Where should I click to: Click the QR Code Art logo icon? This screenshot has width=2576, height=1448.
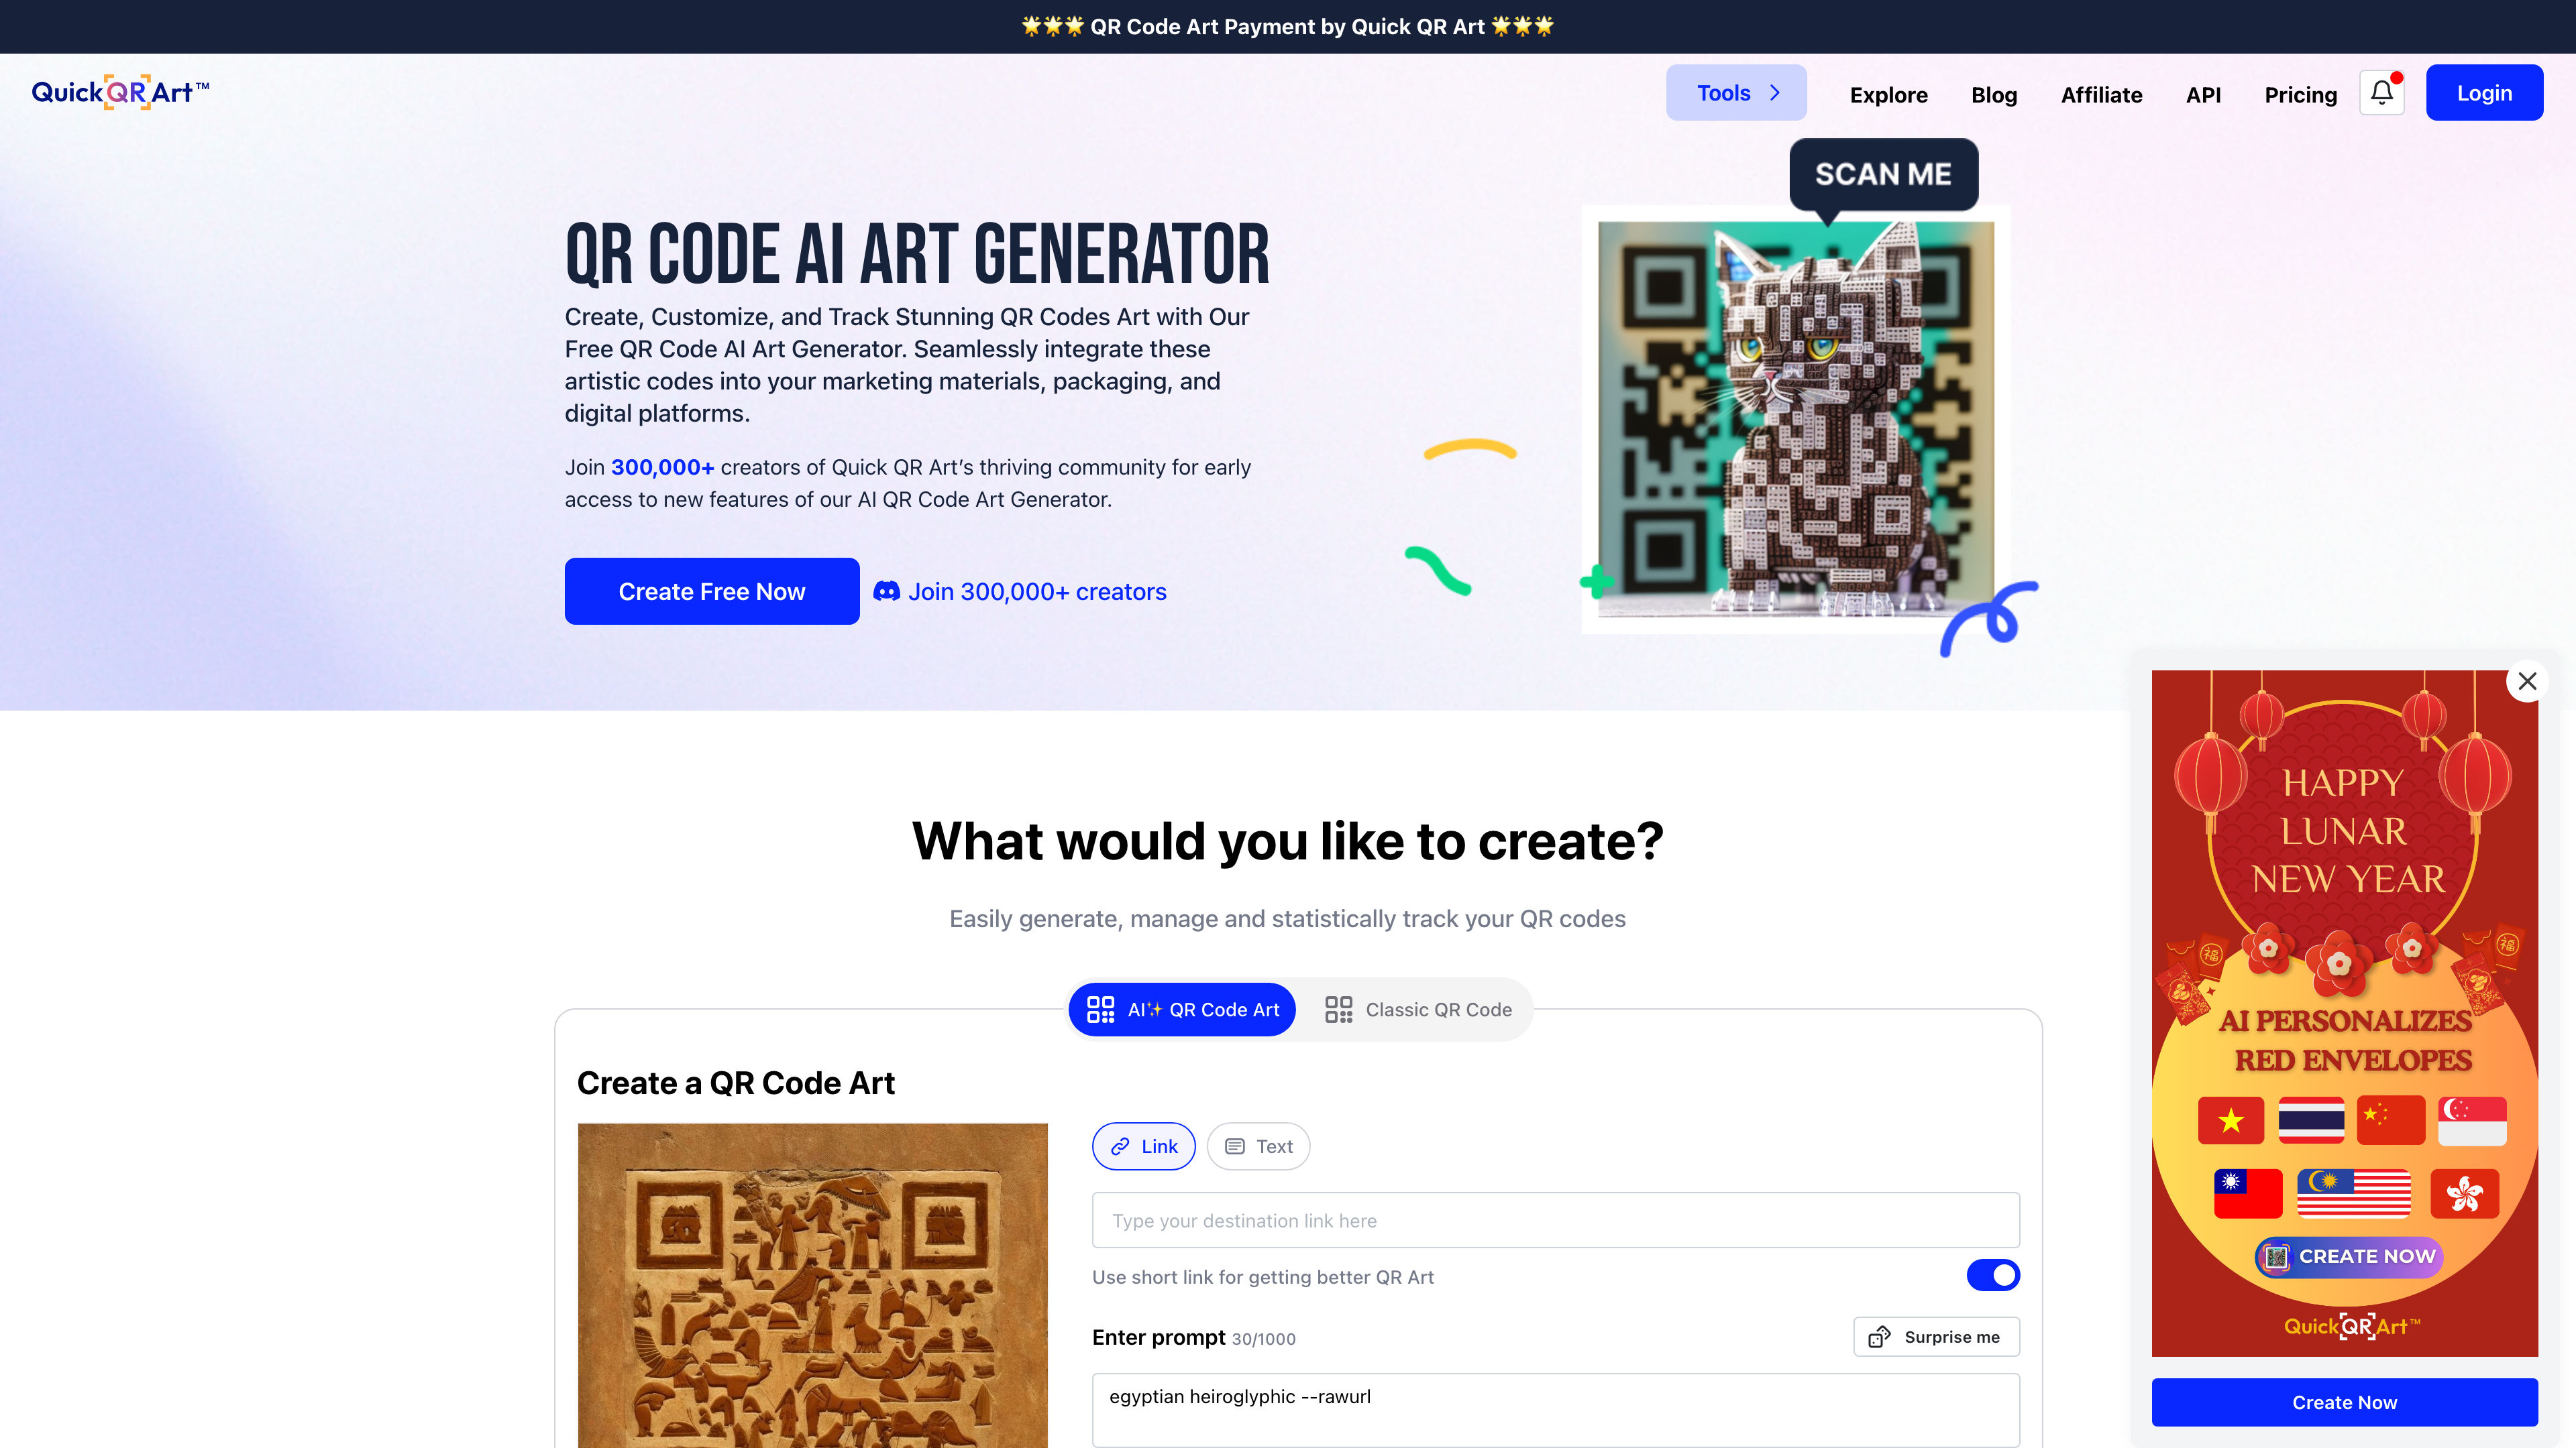[119, 92]
